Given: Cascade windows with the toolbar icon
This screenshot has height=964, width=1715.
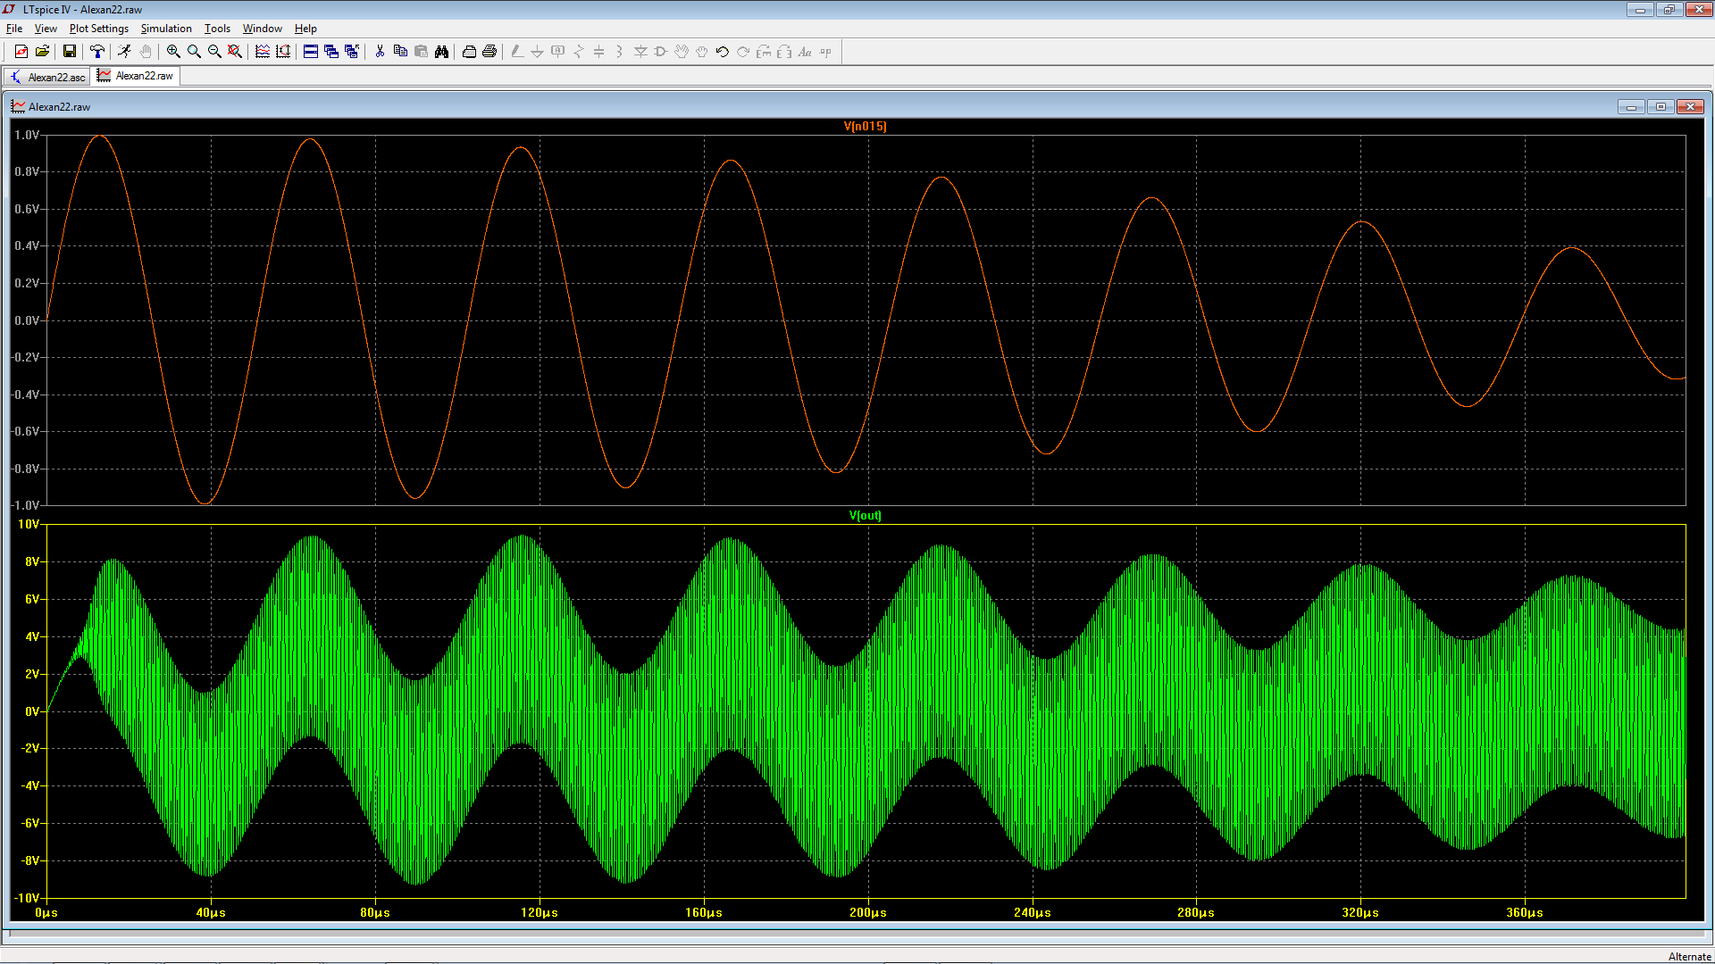Looking at the screenshot, I should pos(331,52).
